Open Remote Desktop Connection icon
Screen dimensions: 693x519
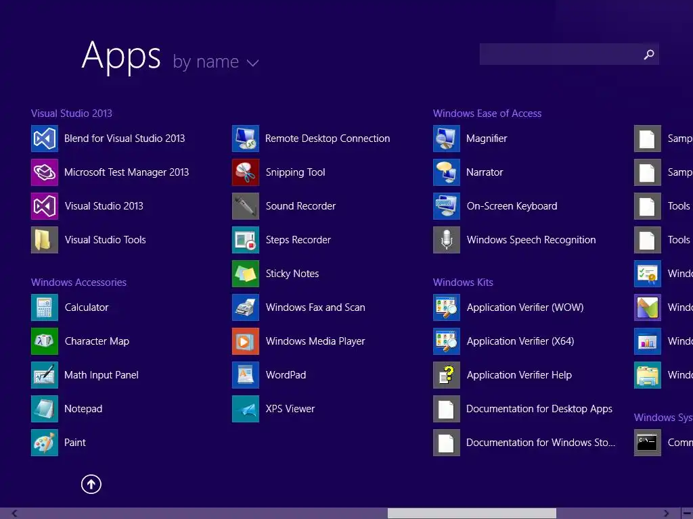pos(245,139)
